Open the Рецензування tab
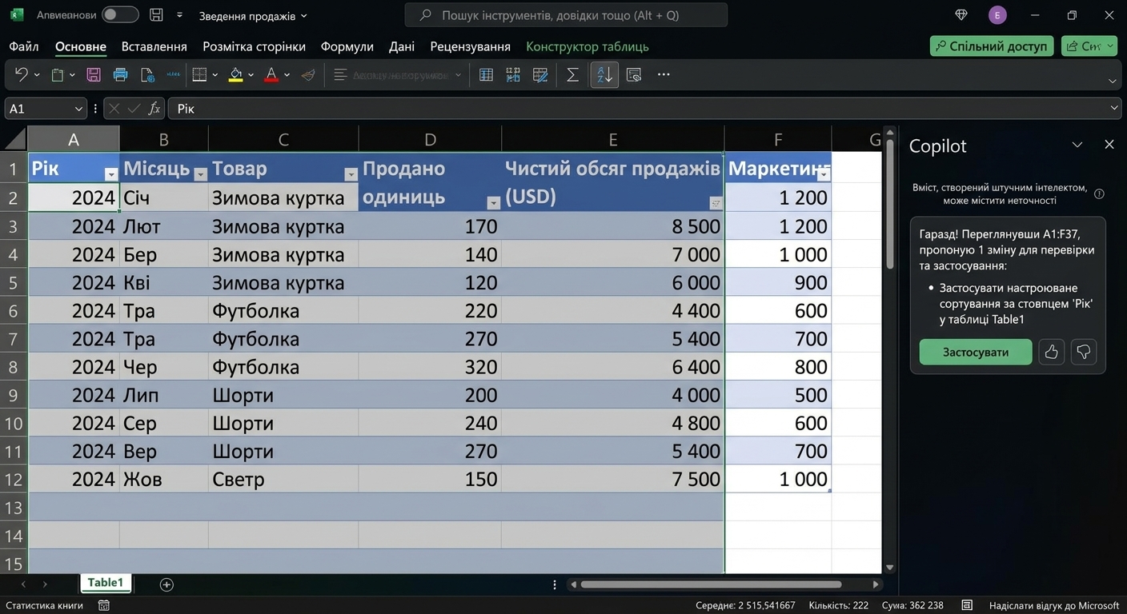The image size is (1127, 614). point(471,46)
